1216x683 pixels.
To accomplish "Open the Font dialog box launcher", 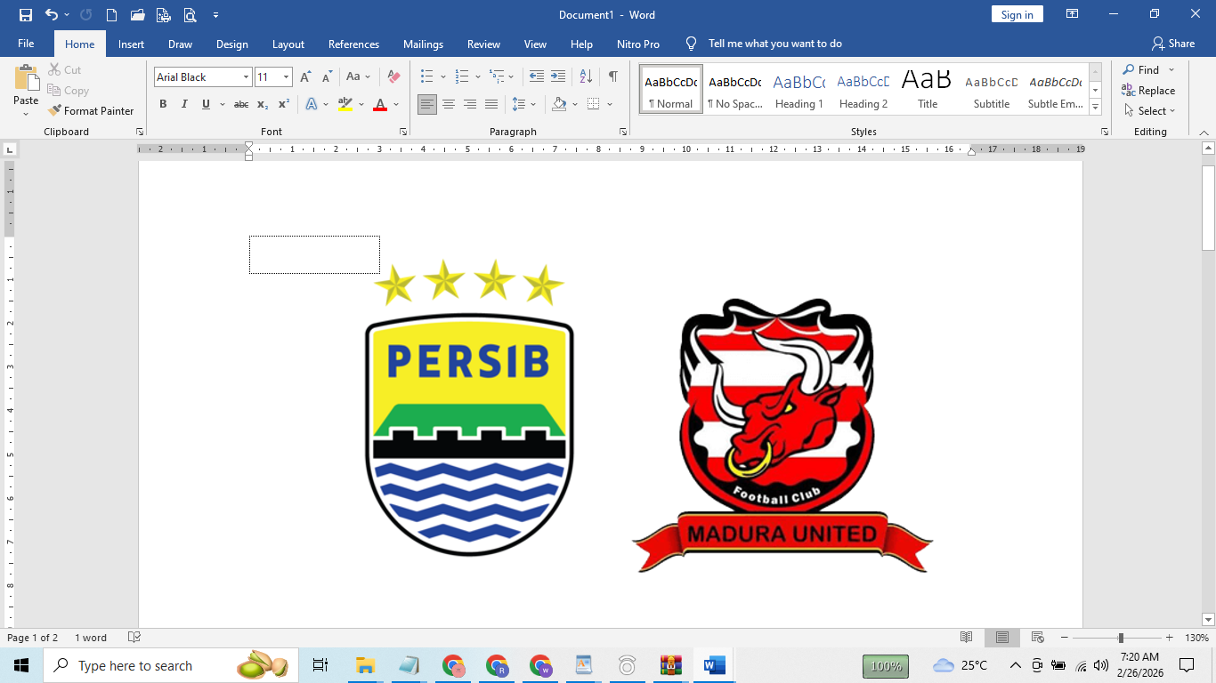I will click(403, 132).
